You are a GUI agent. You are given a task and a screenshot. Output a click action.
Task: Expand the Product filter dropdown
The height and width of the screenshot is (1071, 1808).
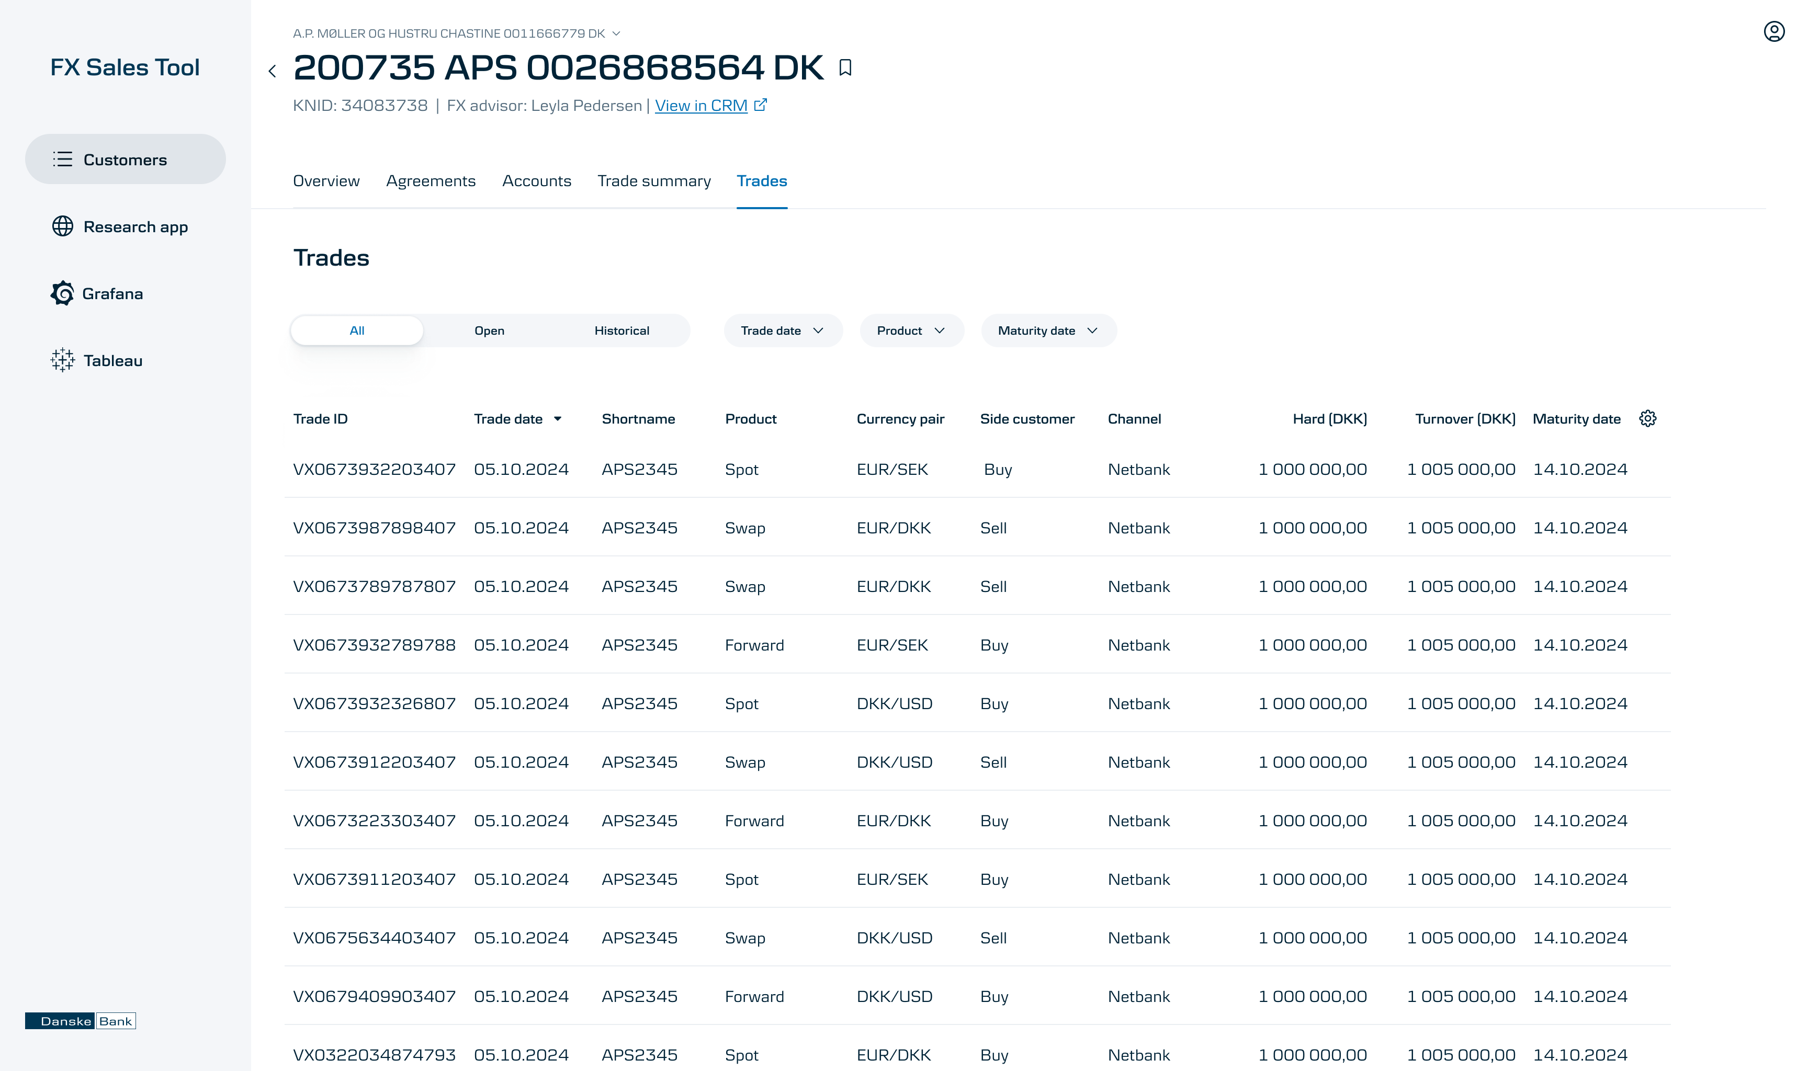911,331
